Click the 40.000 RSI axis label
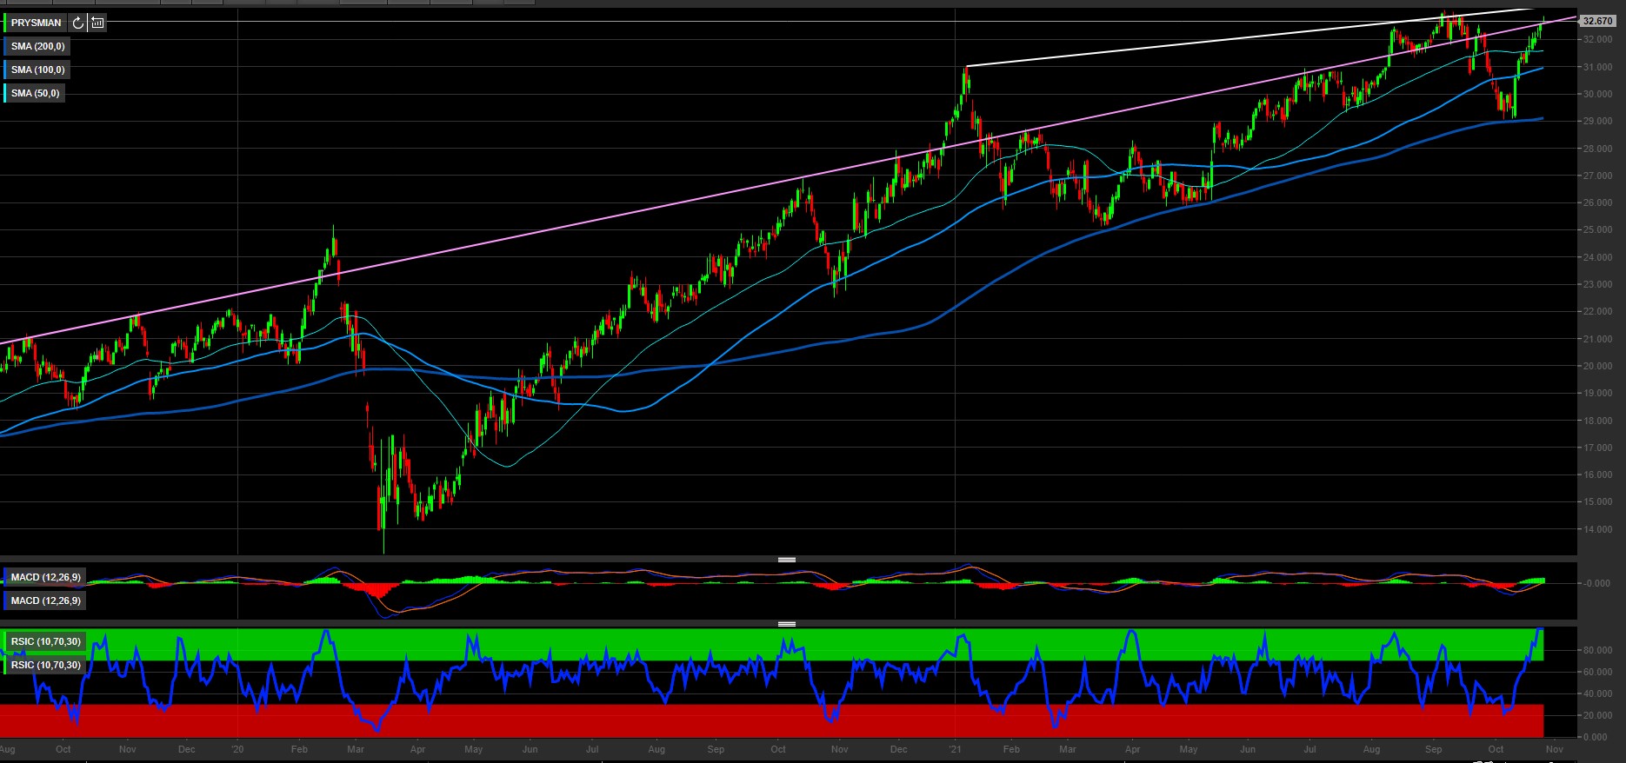Screen dimensions: 1626x763 tap(1598, 693)
